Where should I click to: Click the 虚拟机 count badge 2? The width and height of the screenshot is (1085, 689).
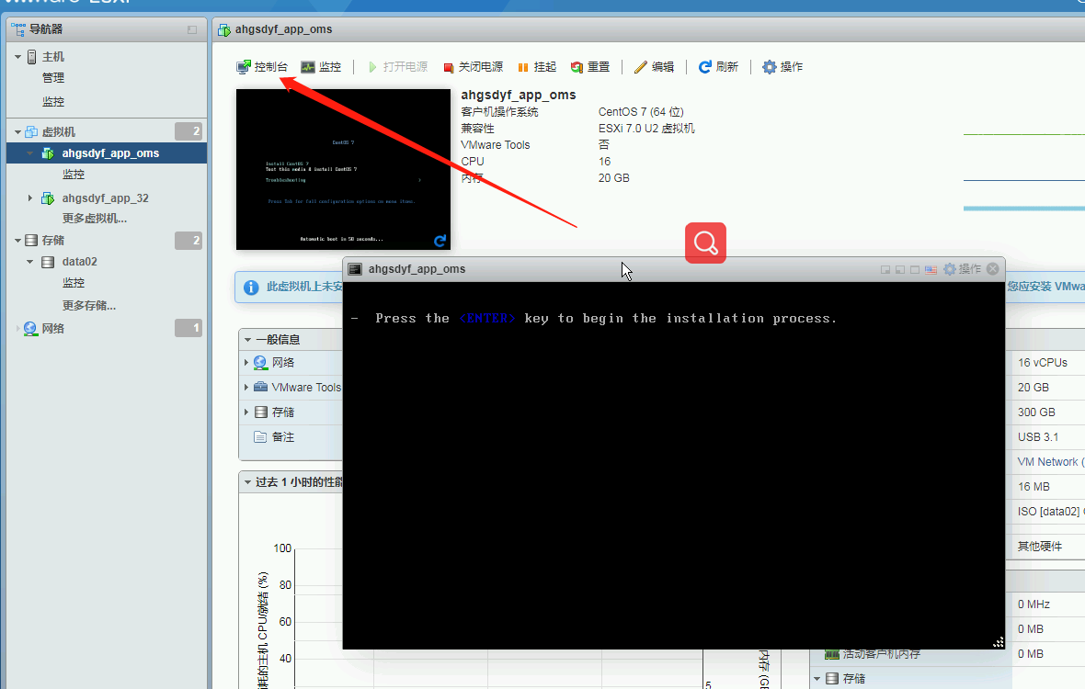click(188, 131)
